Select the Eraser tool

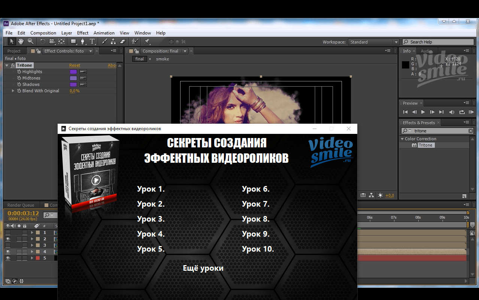click(x=122, y=42)
